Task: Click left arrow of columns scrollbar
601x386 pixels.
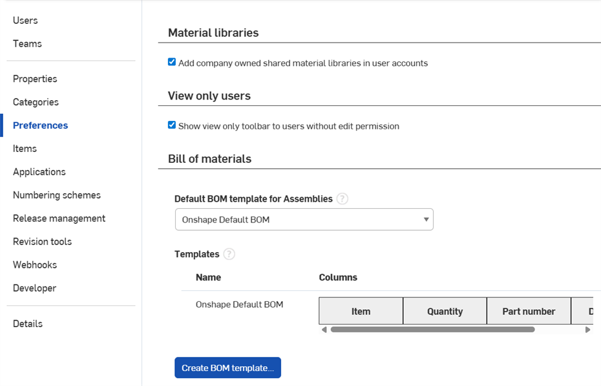Action: (324, 330)
